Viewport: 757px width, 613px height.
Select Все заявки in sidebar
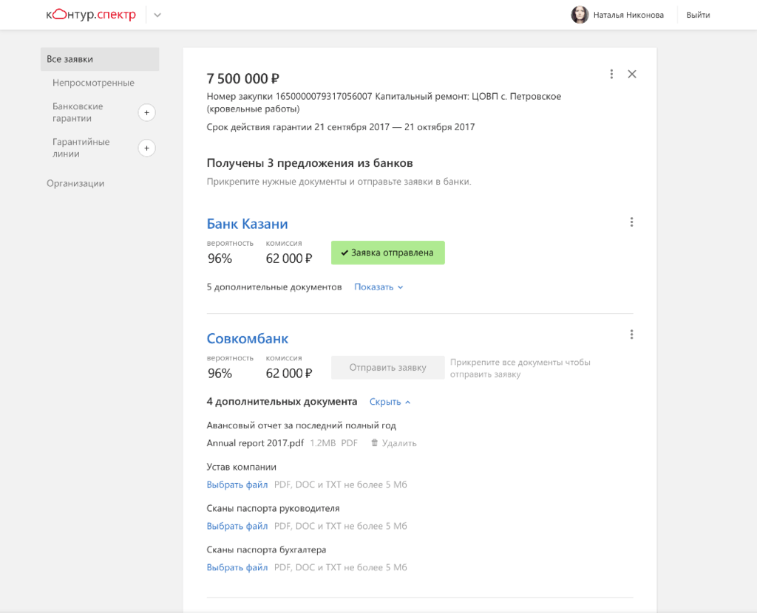coord(100,59)
